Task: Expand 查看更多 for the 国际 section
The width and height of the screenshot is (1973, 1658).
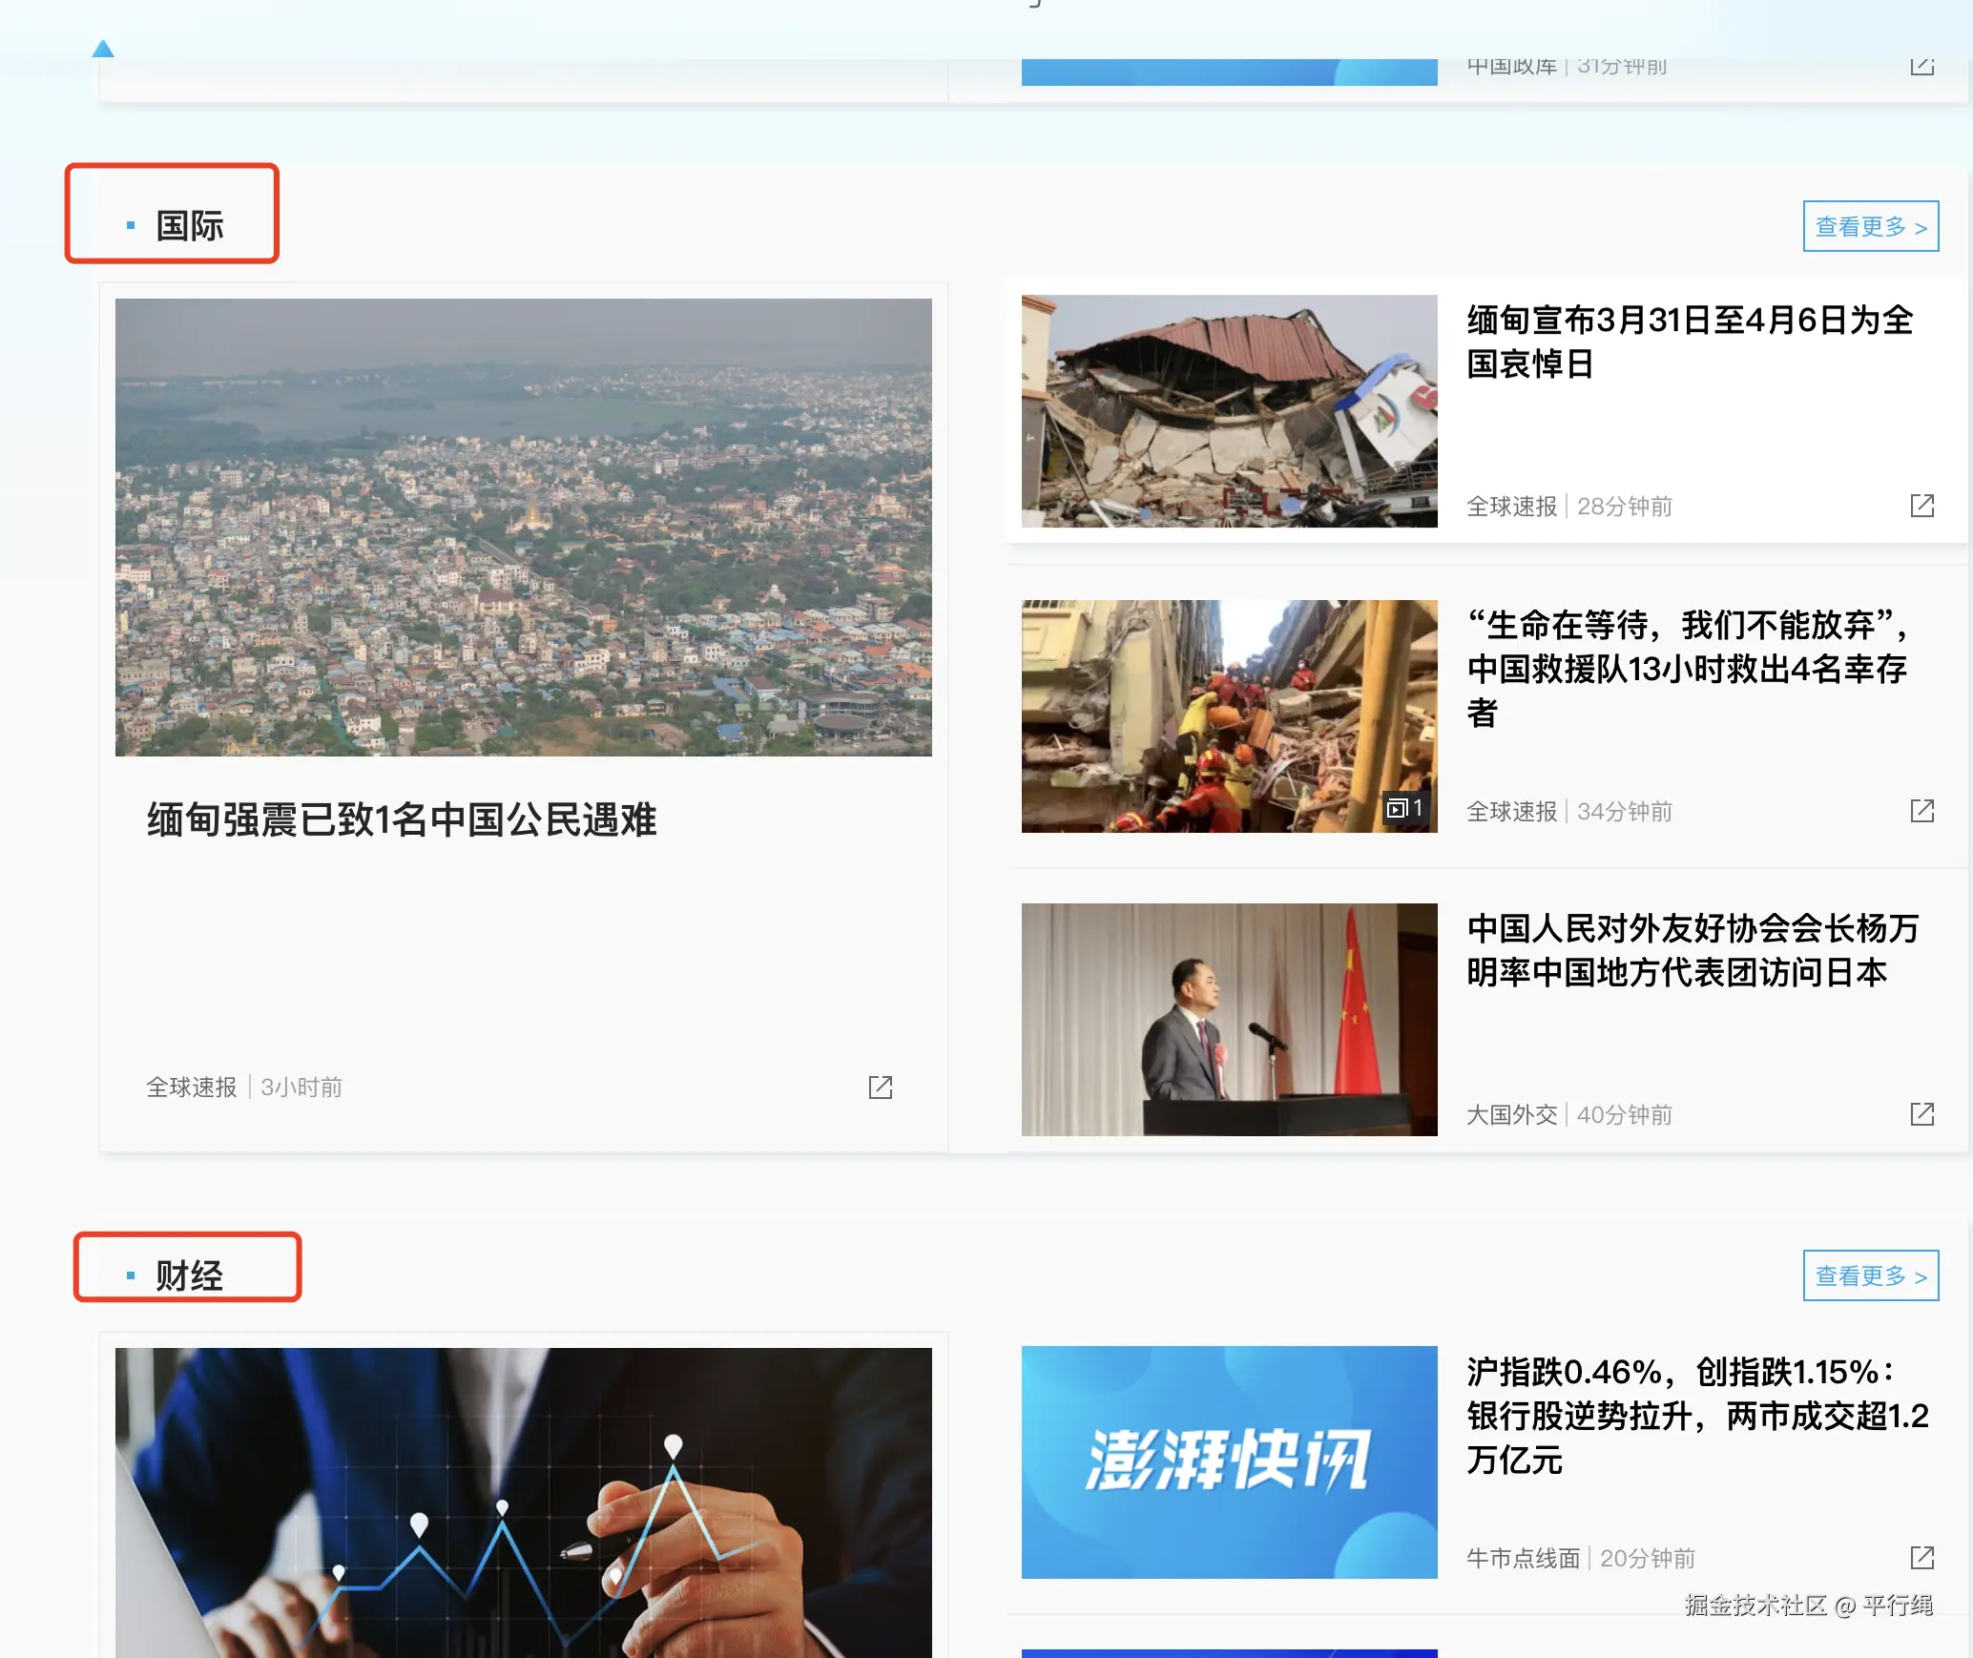Action: pos(1870,226)
